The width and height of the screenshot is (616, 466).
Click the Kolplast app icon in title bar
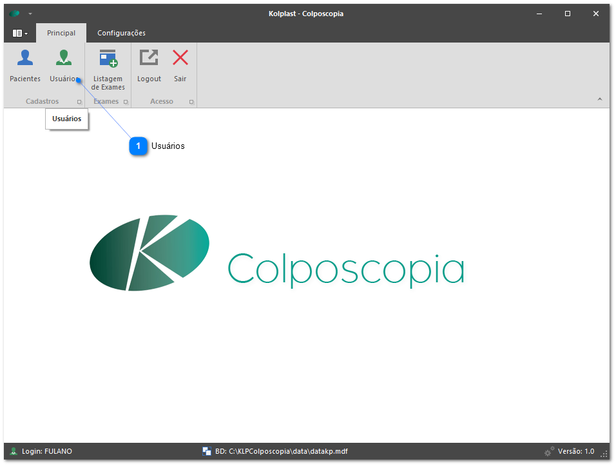[15, 14]
